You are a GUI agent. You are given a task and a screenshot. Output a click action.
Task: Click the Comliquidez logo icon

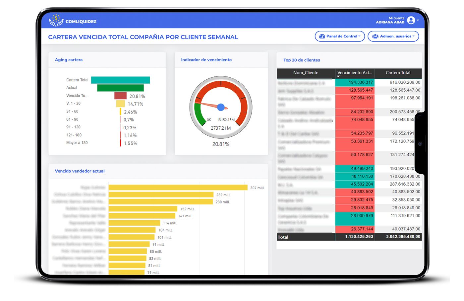point(56,21)
